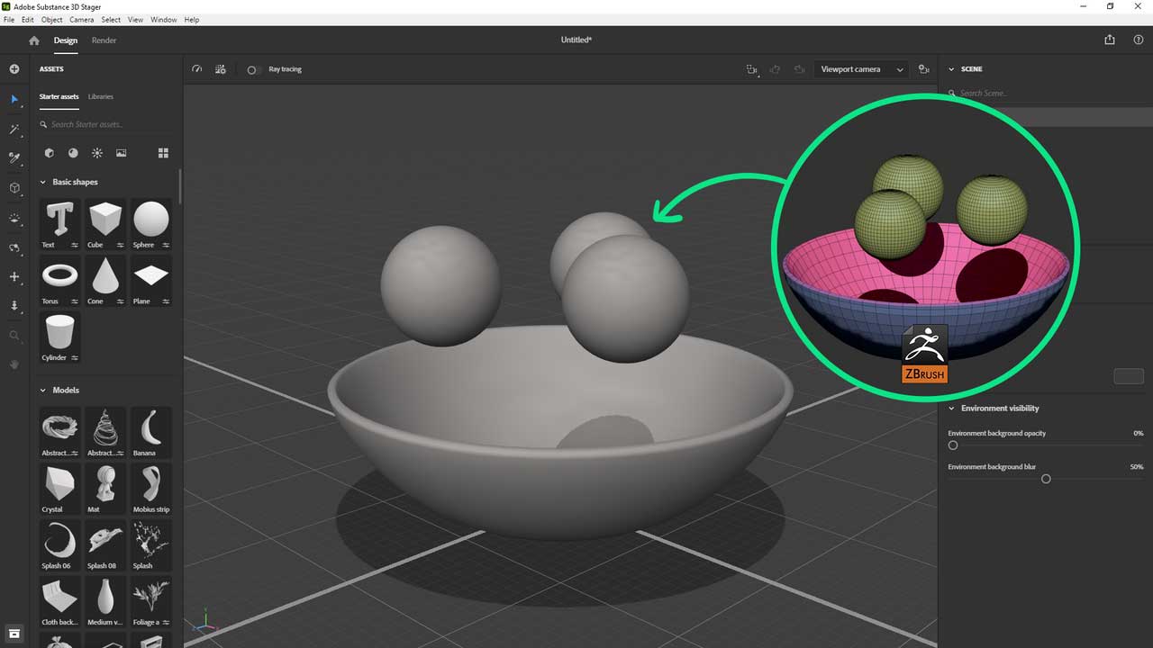Open the Help menu
This screenshot has height=648, width=1153.
point(191,20)
